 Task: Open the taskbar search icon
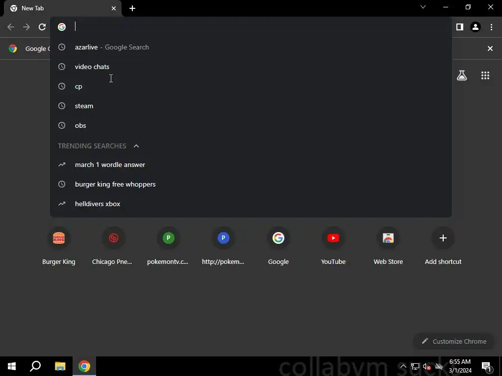35,366
